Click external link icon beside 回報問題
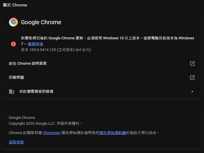Screen dimensions: 204x153 pyautogui.click(x=192, y=78)
